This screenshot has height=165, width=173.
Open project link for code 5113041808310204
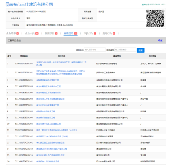pyautogui.click(x=48, y=93)
